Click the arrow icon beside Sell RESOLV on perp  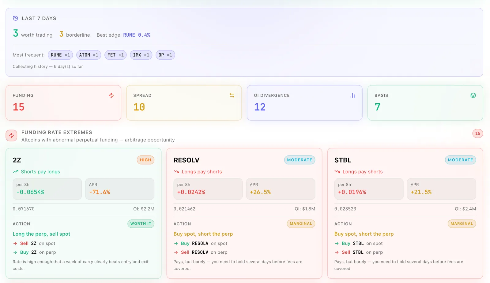point(176,252)
